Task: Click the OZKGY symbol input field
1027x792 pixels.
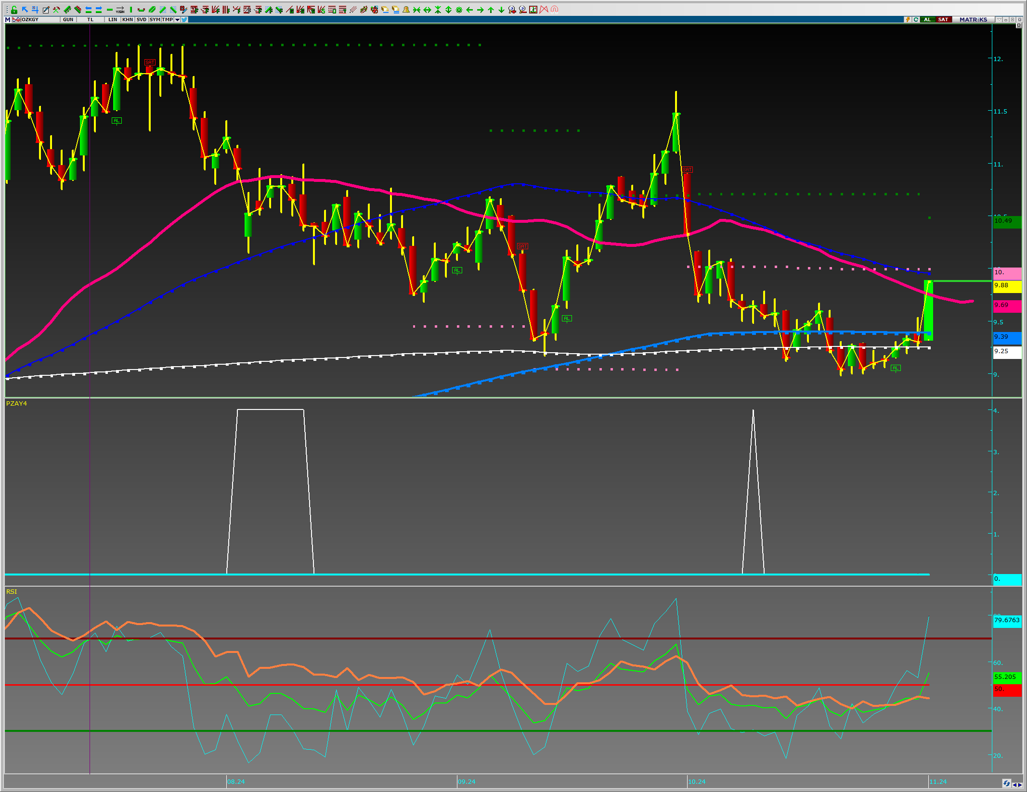Action: [x=40, y=20]
